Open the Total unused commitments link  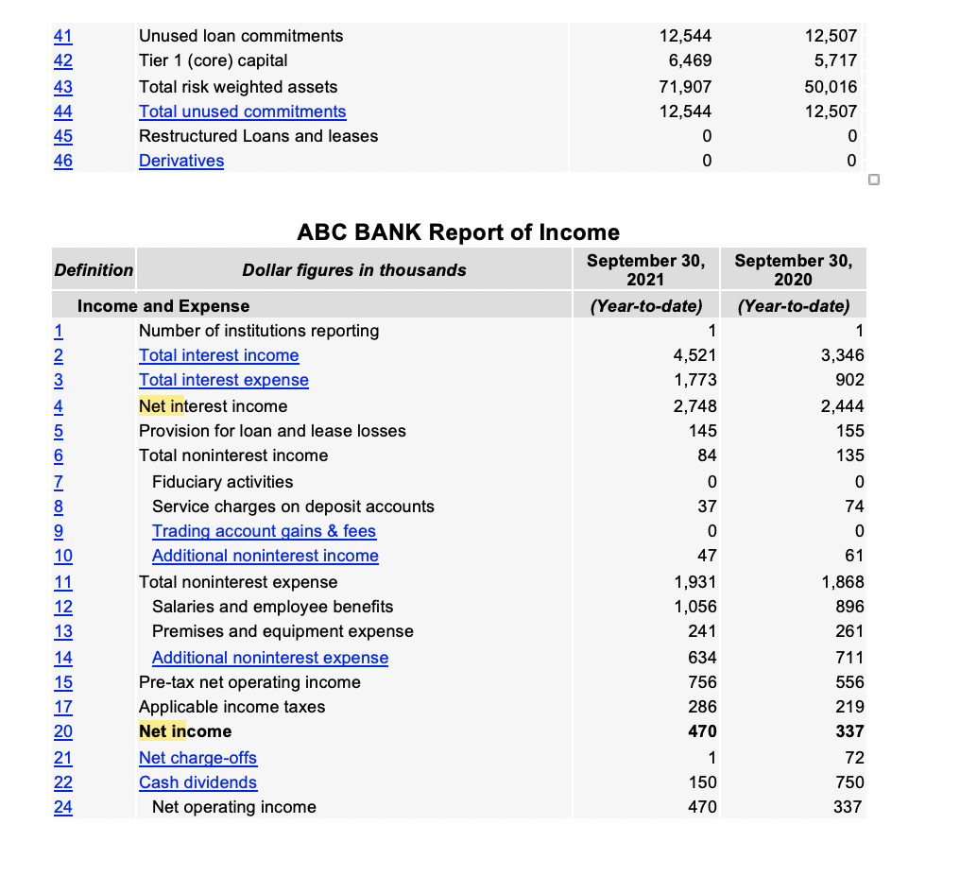243,112
